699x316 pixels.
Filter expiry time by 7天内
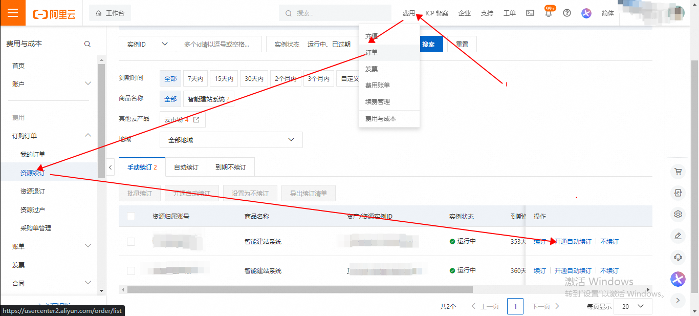click(195, 78)
